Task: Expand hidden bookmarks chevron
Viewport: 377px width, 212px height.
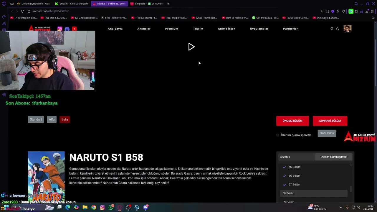Action: click(x=373, y=18)
